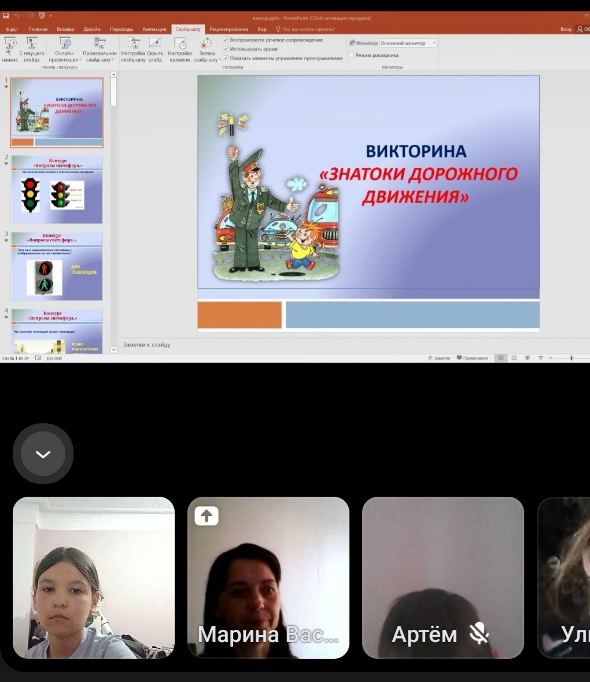
Task: Switch to Slide Sorter view icon
Action: (x=514, y=358)
